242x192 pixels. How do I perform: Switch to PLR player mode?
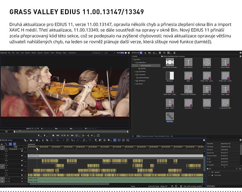[118, 53]
